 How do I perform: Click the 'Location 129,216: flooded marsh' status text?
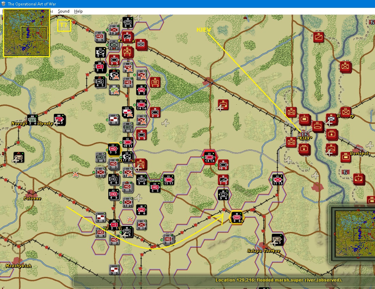279,280
